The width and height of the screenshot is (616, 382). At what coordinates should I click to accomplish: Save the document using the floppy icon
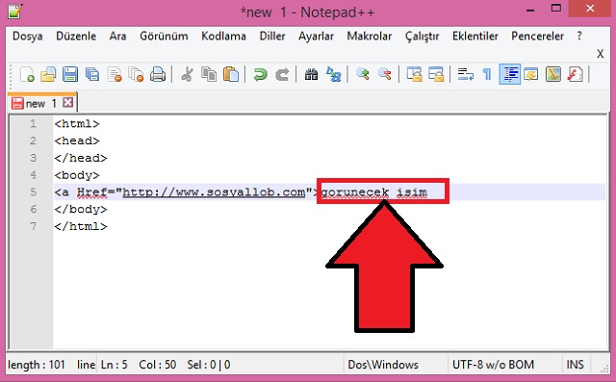tap(70, 74)
